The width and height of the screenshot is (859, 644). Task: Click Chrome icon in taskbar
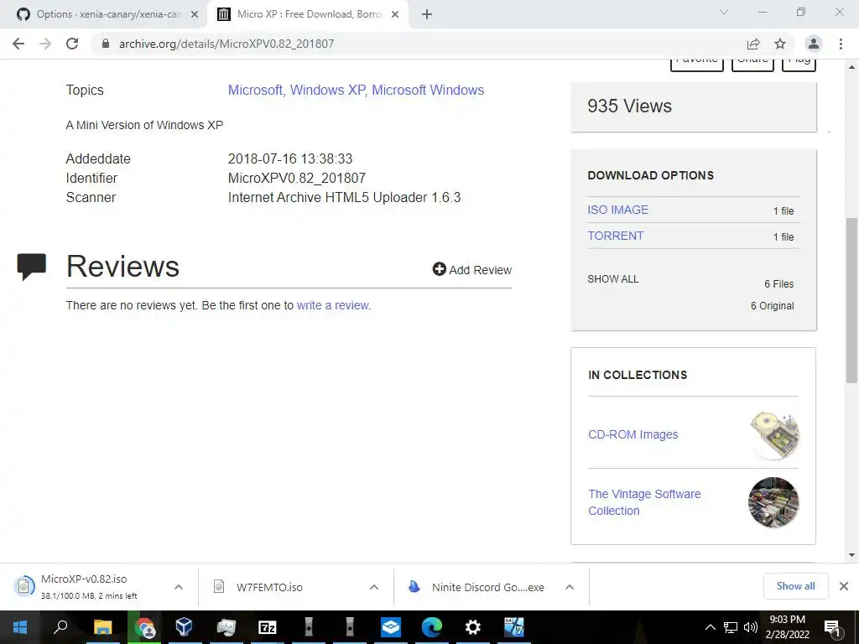pos(144,627)
